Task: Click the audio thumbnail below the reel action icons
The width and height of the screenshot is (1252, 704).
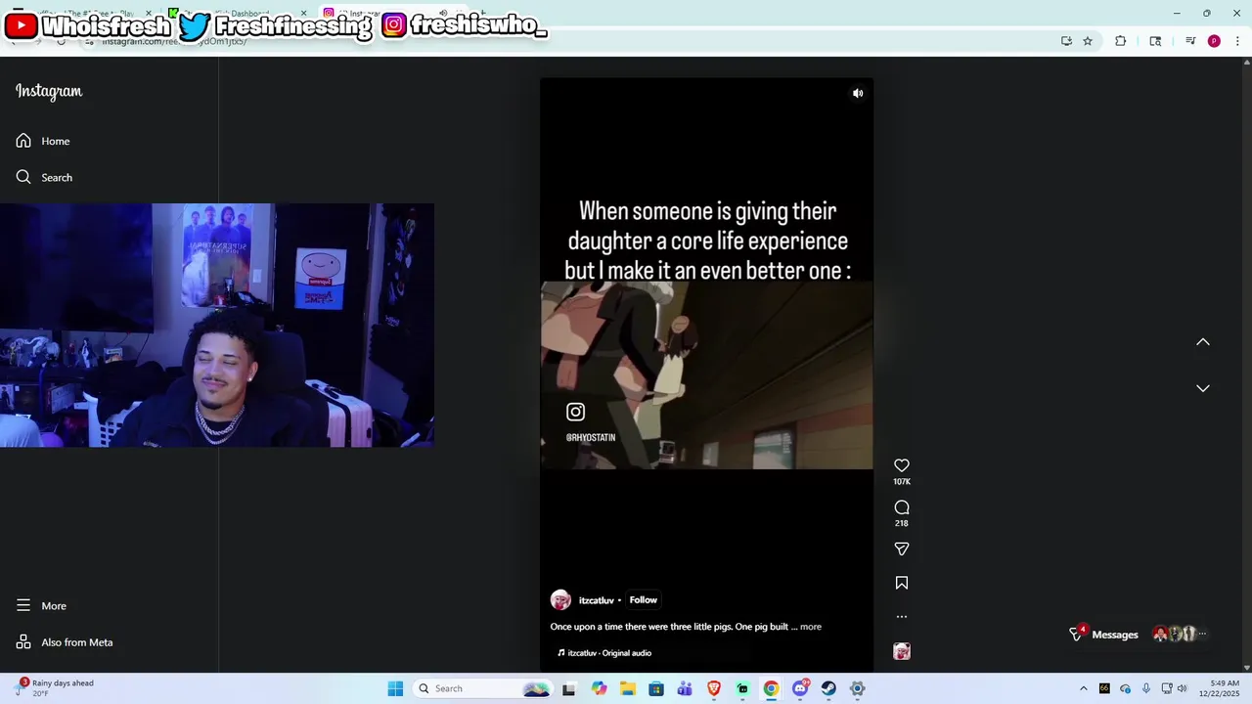Action: (x=902, y=651)
